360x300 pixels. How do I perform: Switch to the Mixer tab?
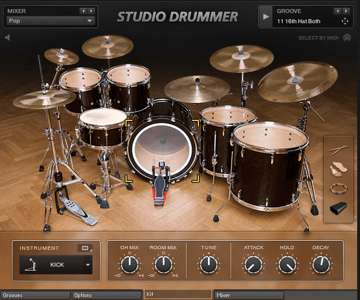point(249,295)
